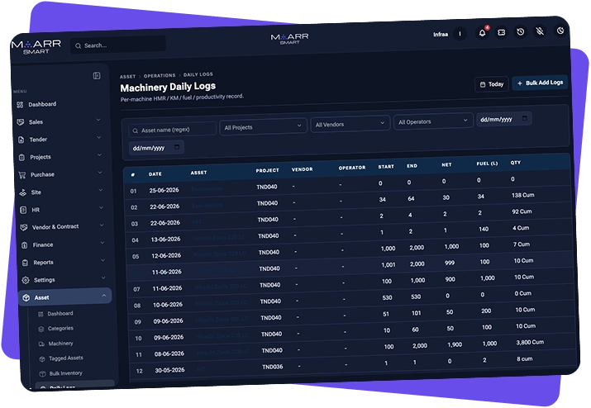
Task: Click the Tagged Assets submenu icon
Action: 42,359
